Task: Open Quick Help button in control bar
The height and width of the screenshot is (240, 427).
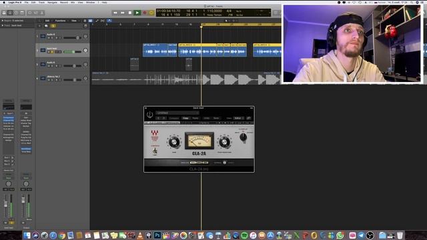Action: pyautogui.click(x=16, y=13)
